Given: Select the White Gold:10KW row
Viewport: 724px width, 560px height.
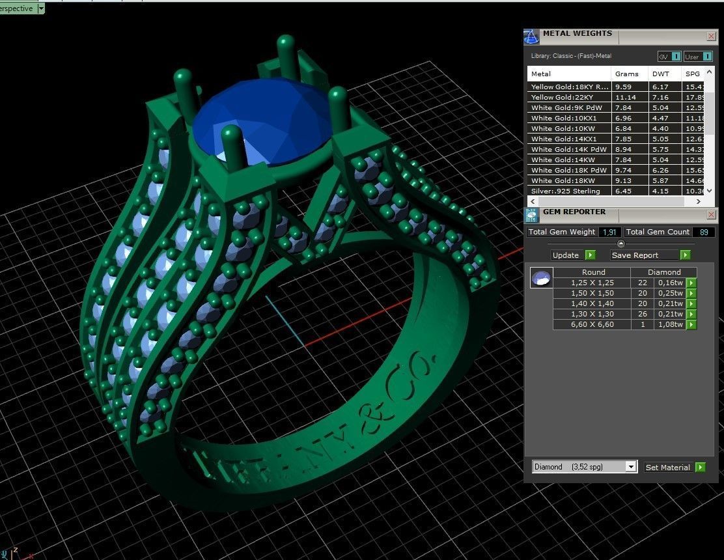Looking at the screenshot, I should point(616,128).
